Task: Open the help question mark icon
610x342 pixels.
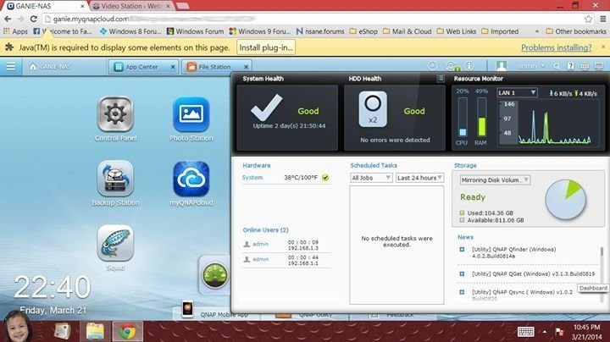Action: 571,67
